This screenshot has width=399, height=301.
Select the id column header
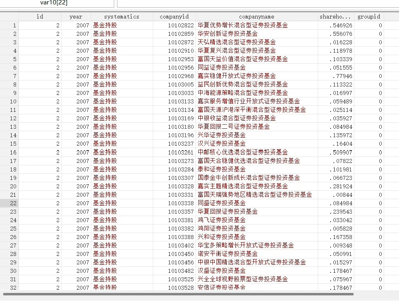40,16
